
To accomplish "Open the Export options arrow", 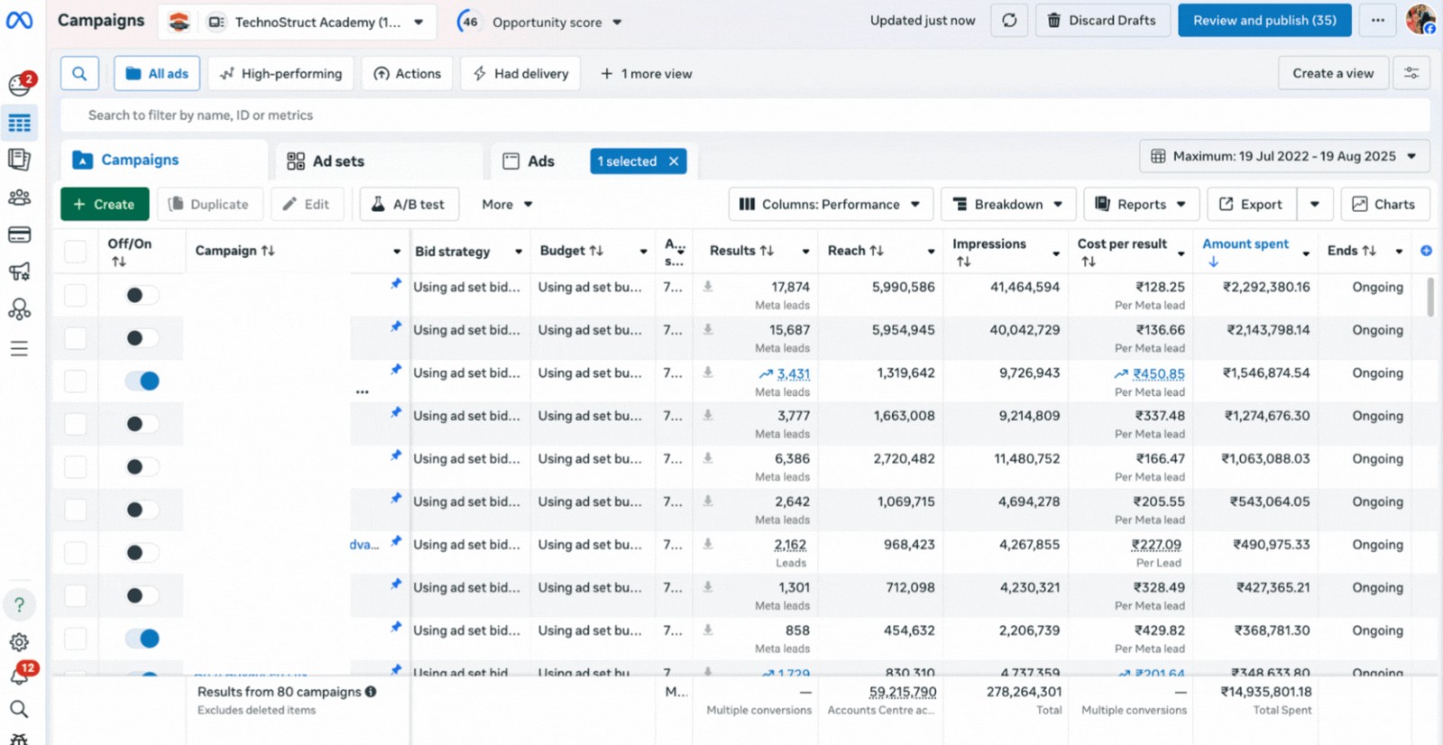I will click(1315, 204).
